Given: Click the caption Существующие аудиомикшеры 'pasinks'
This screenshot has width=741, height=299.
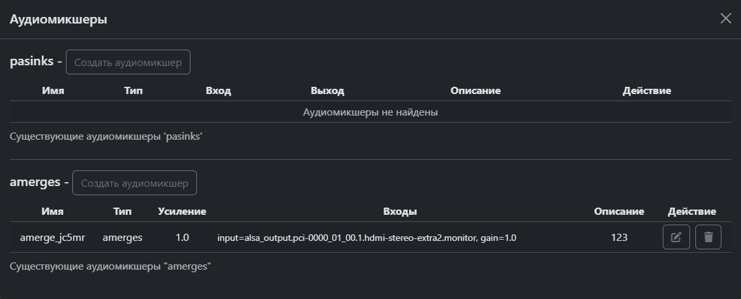Looking at the screenshot, I should [x=107, y=137].
